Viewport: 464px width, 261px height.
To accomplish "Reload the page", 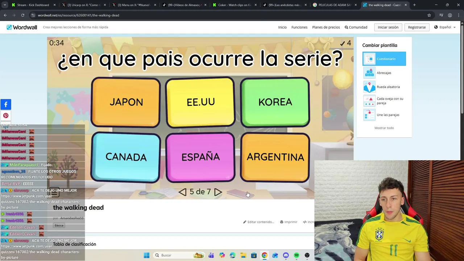I will coord(22,15).
